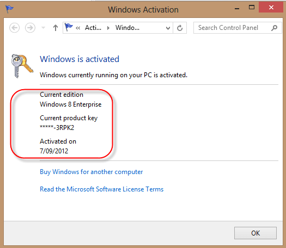Click the keys icon beside activation status
This screenshot has height=248, width=286.
click(22, 66)
